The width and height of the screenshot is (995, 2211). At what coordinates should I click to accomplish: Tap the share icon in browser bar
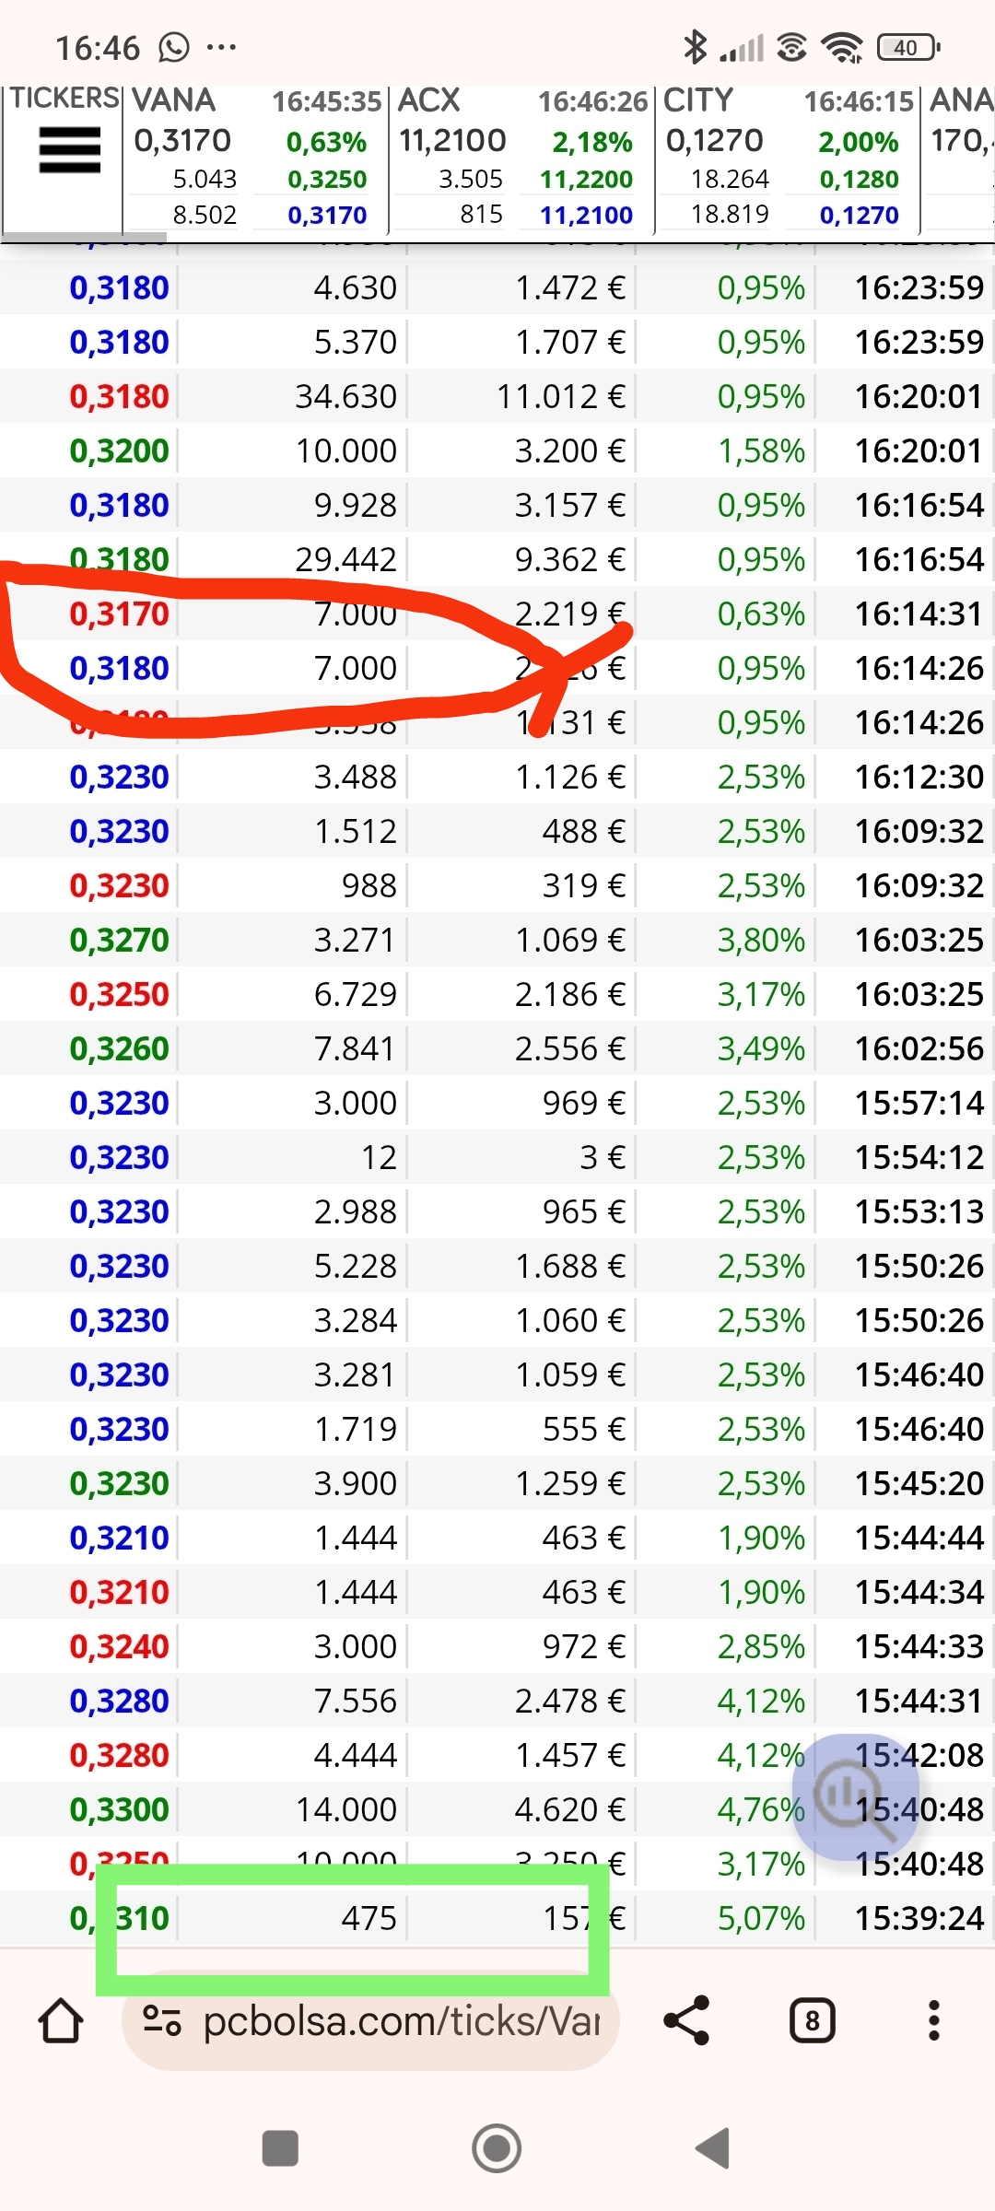click(x=687, y=2020)
